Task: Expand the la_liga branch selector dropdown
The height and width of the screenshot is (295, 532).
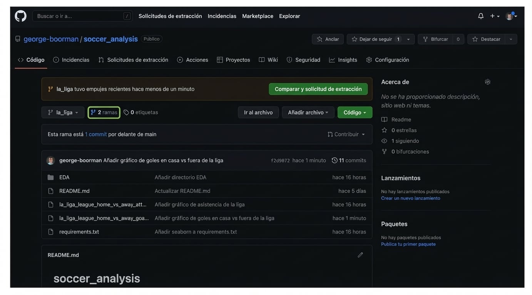Action: 63,113
